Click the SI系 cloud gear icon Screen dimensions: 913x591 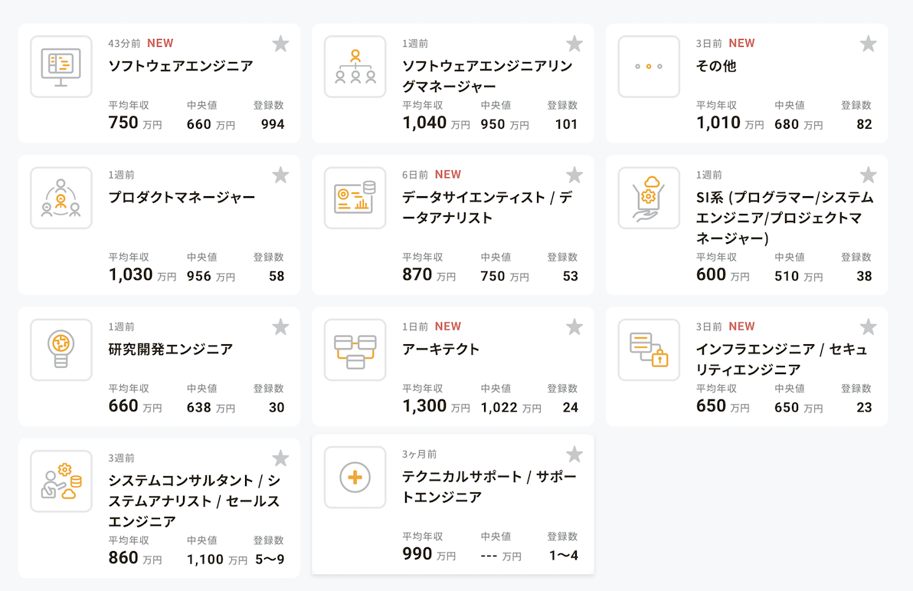[649, 198]
